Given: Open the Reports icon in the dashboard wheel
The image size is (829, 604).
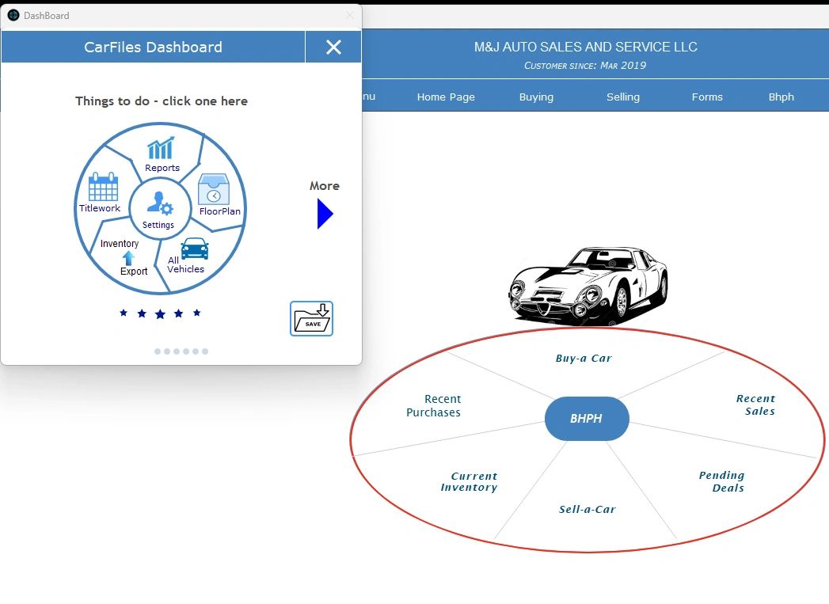Looking at the screenshot, I should coord(162,150).
